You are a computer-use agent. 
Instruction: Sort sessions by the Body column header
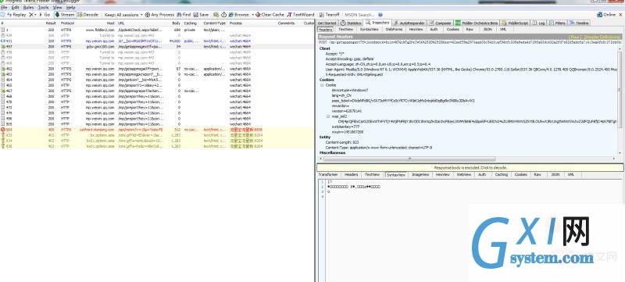click(176, 23)
